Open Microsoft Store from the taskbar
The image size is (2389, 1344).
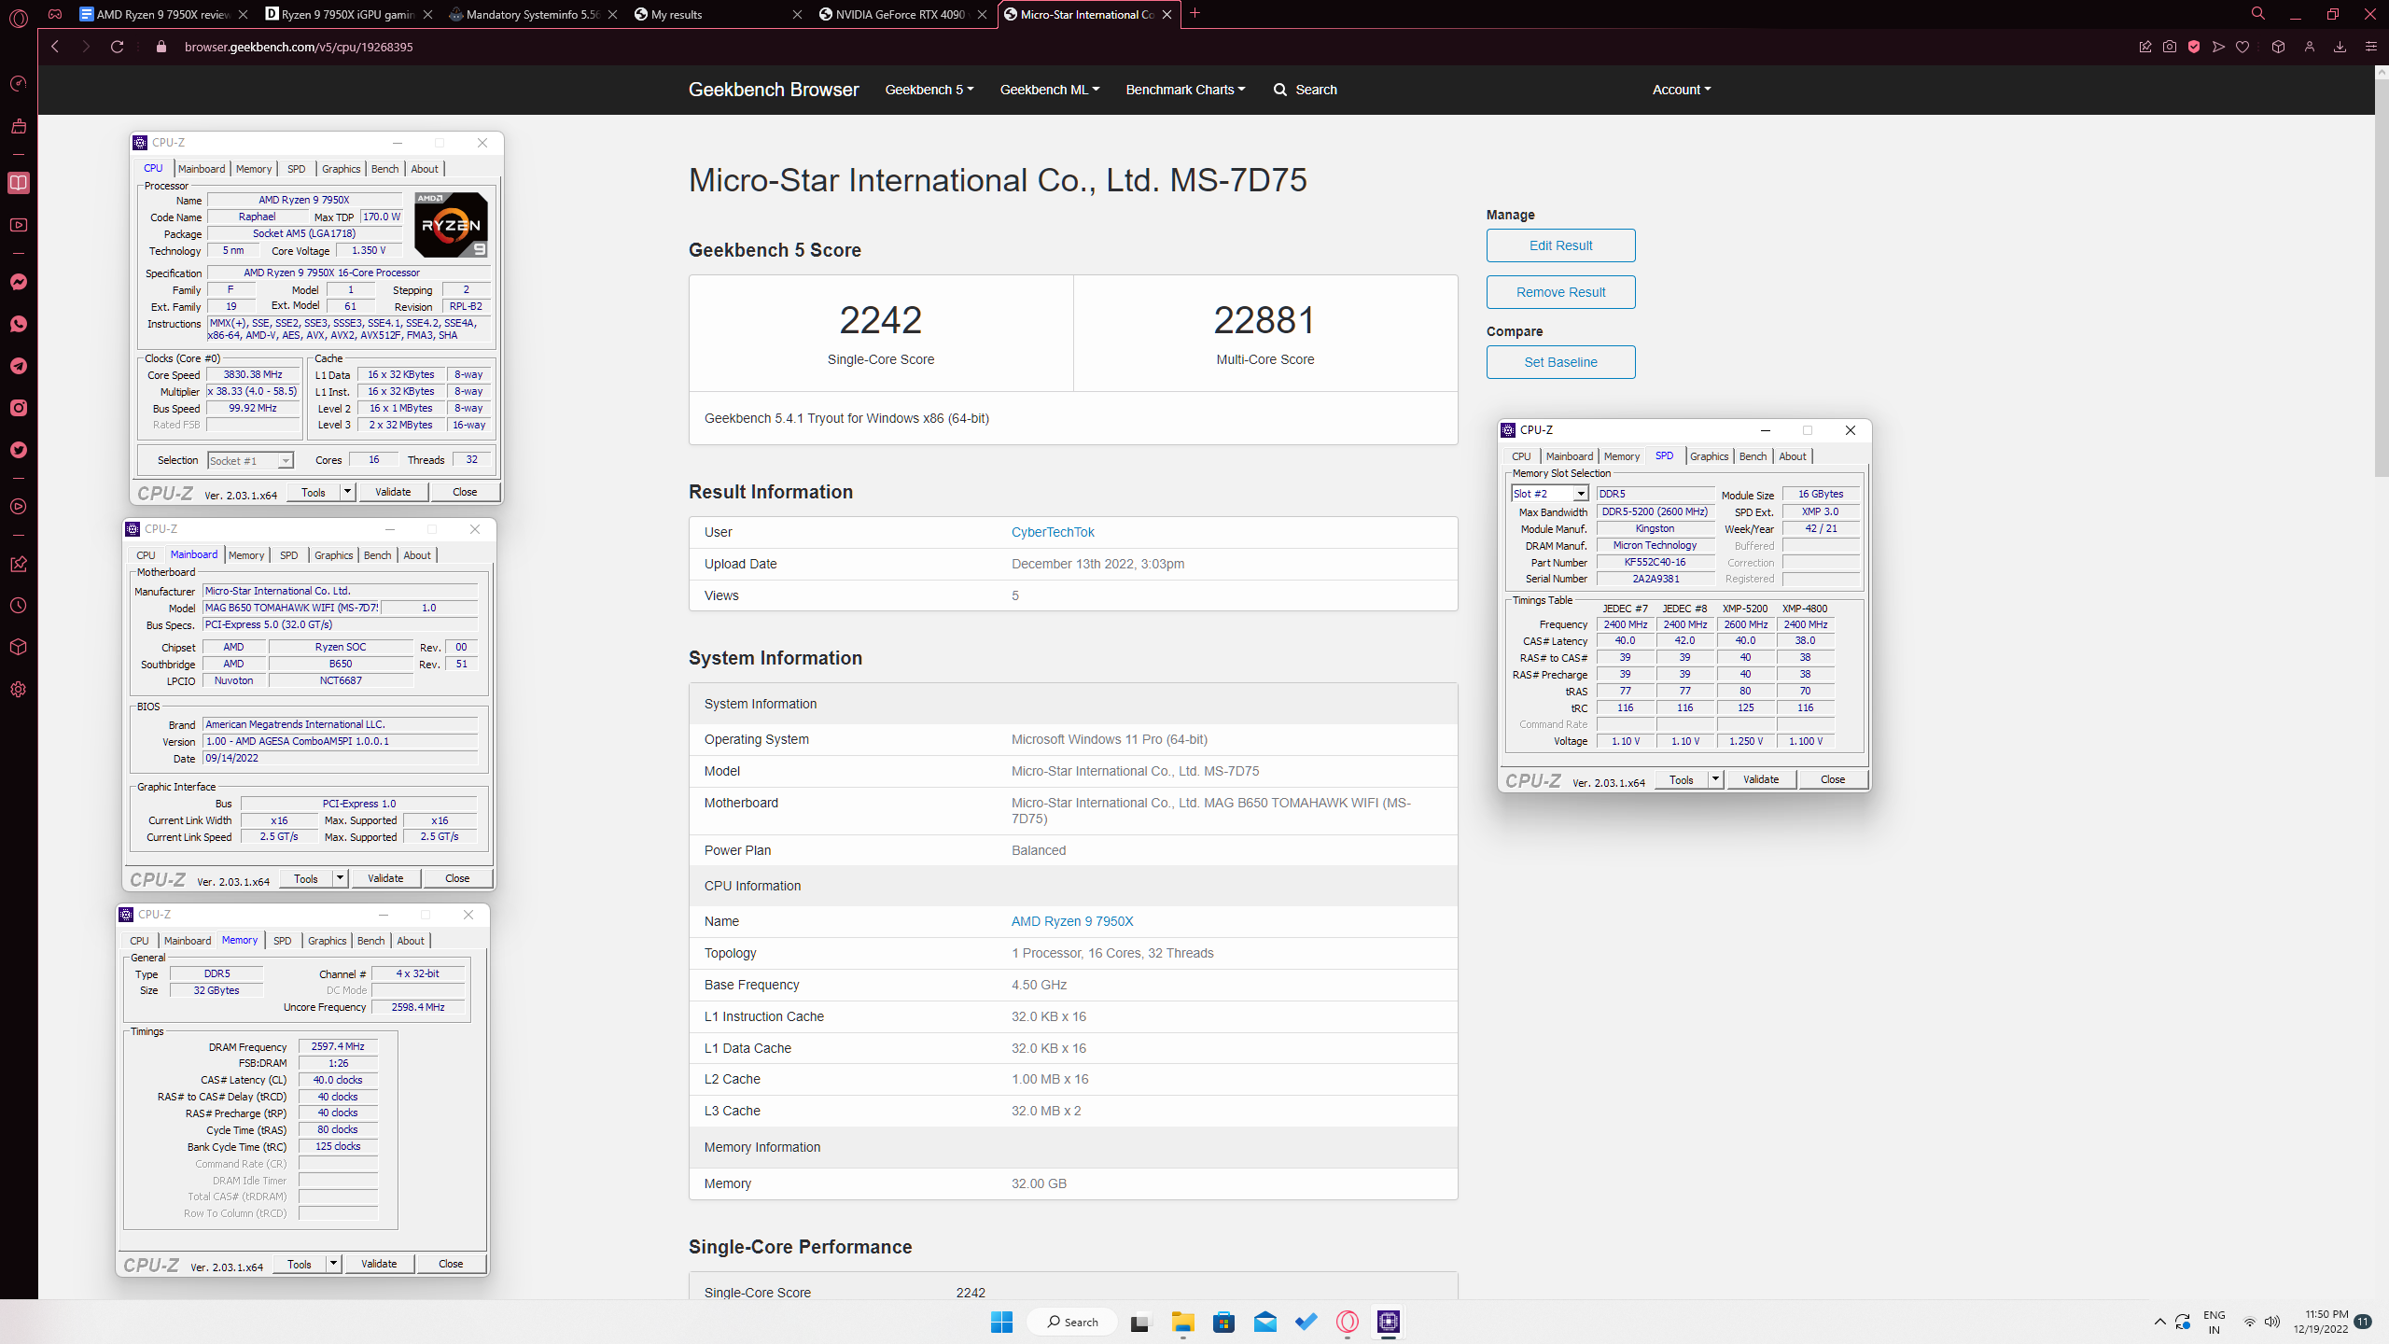click(1224, 1322)
